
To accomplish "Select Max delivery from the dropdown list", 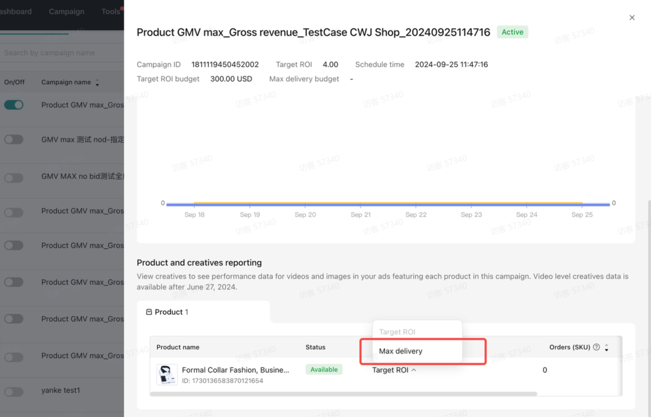I will [x=401, y=351].
